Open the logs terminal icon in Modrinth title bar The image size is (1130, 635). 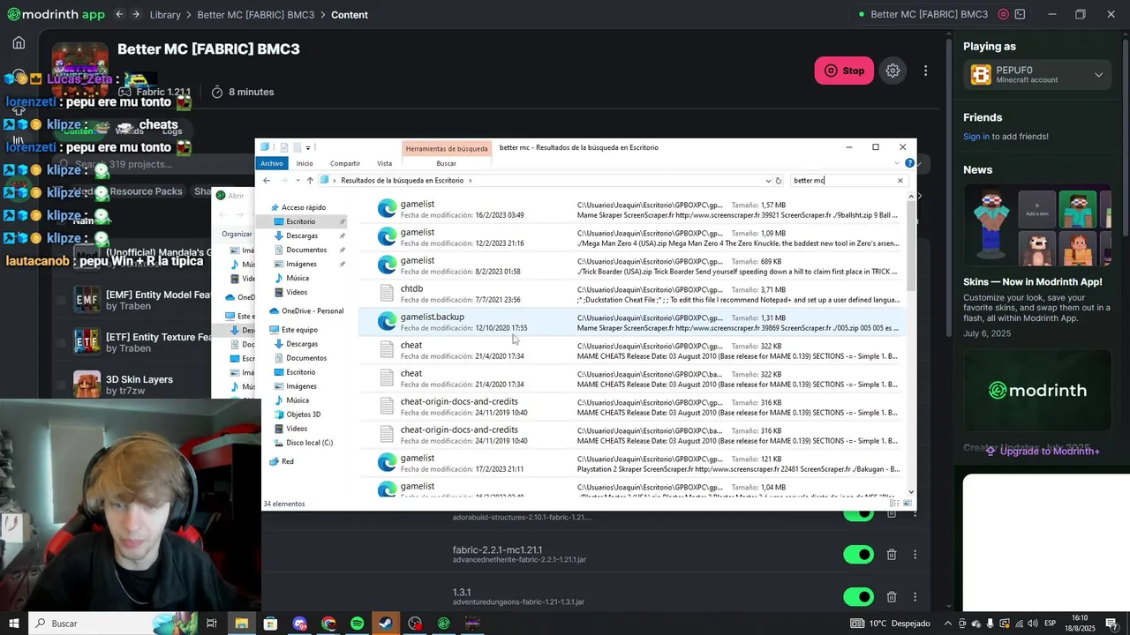tap(1020, 14)
